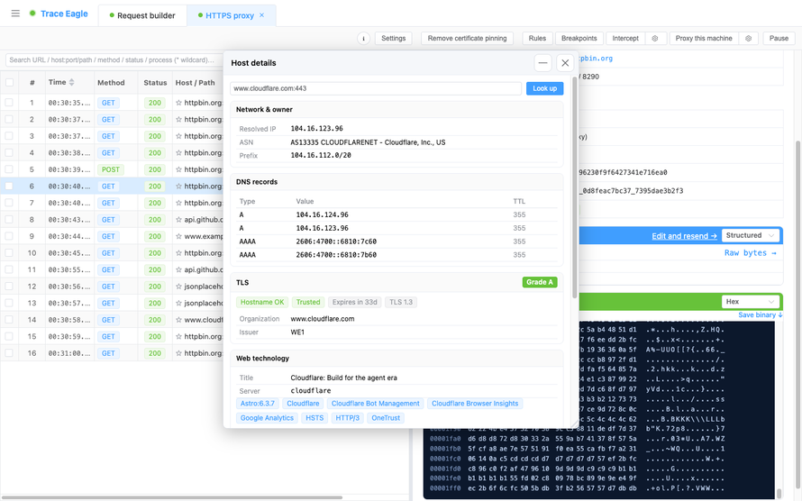Click the HSTS tag

(x=314, y=418)
